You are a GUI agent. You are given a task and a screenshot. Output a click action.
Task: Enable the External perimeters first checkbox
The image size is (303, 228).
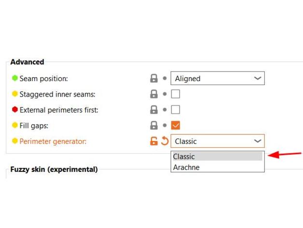pyautogui.click(x=176, y=110)
